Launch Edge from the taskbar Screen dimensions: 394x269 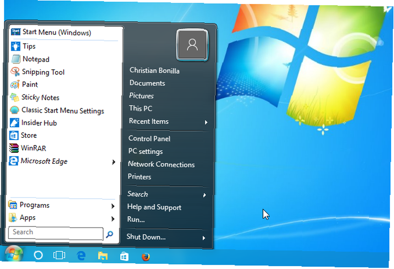(x=81, y=256)
